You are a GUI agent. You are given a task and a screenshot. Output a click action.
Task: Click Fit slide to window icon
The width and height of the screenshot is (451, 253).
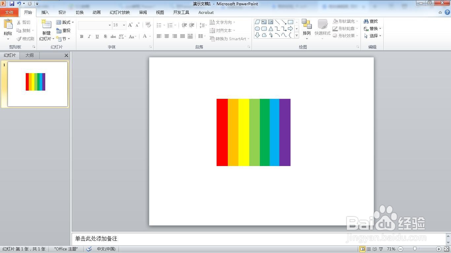coord(447,249)
